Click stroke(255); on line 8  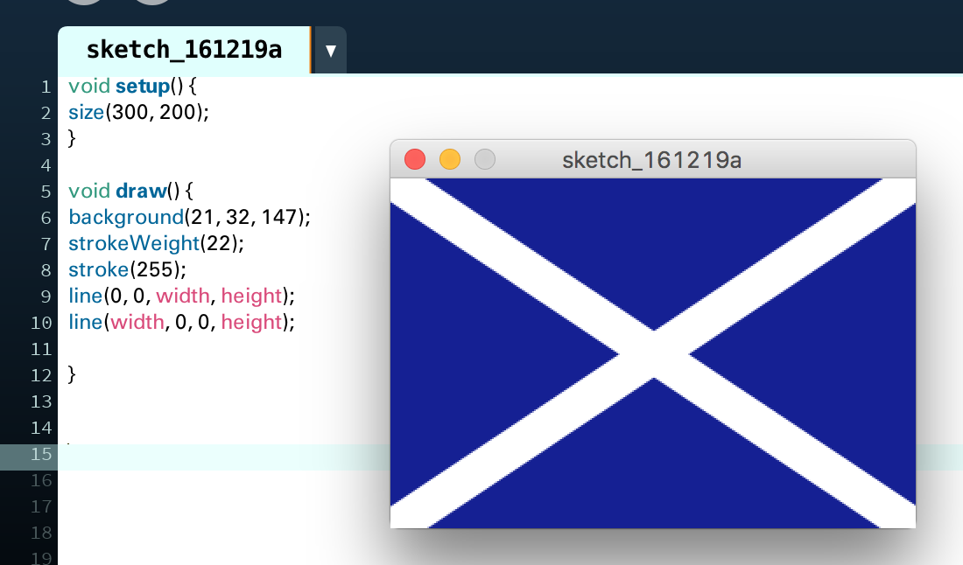click(x=127, y=270)
